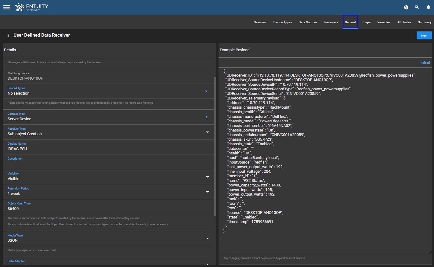
Task: Select the General tab
Action: coord(350,22)
